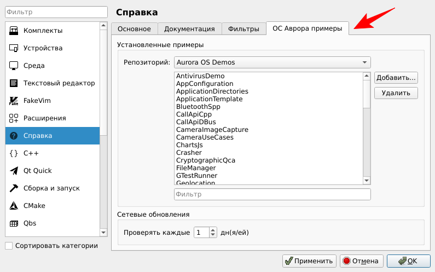Select the FakeVim category icon
The height and width of the screenshot is (272, 435).
pos(14,101)
